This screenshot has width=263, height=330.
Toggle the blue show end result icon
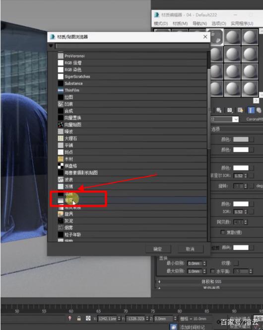(251, 110)
